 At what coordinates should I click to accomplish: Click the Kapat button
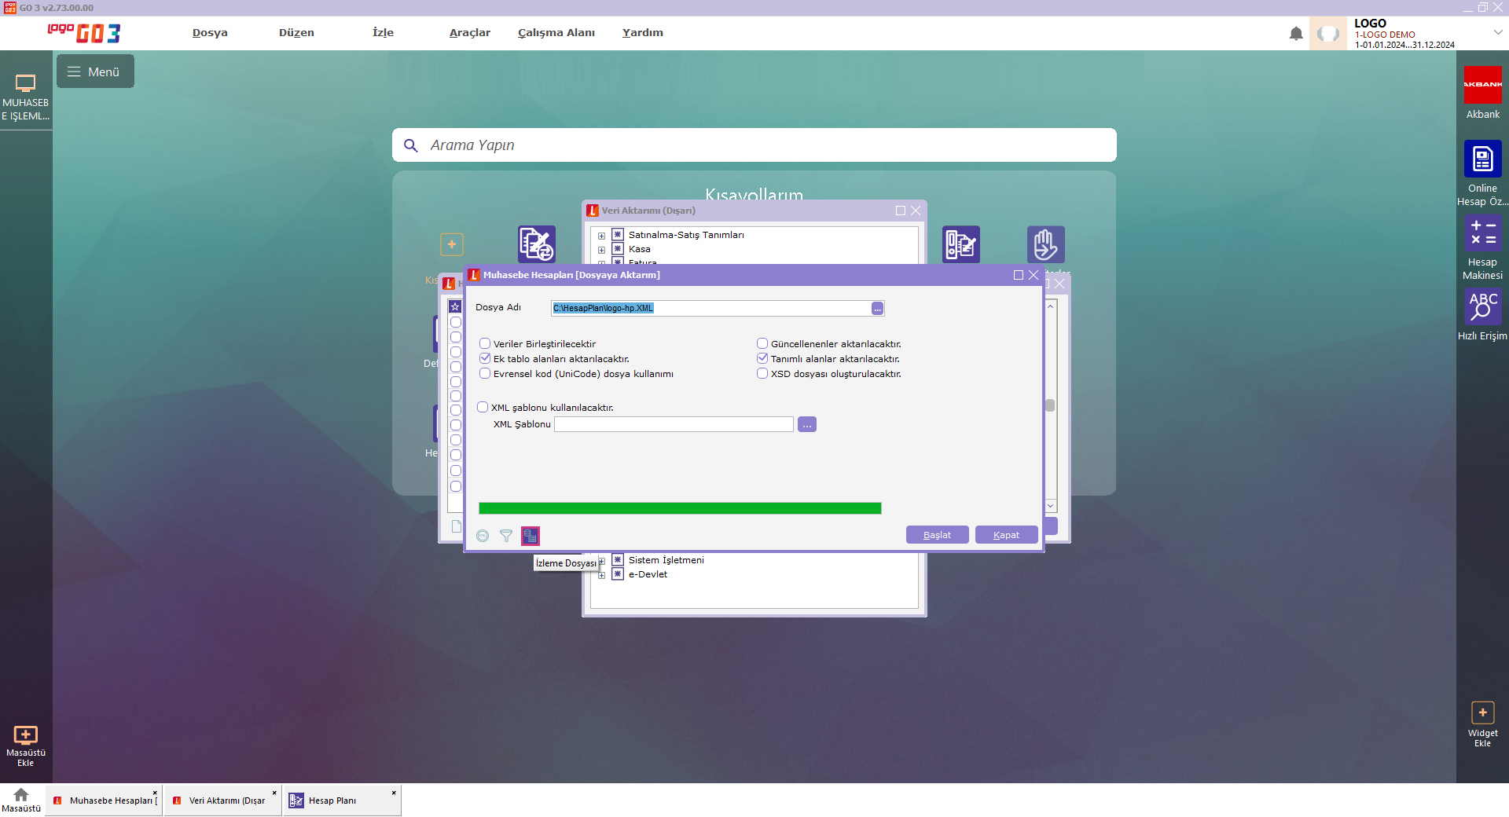1006,535
